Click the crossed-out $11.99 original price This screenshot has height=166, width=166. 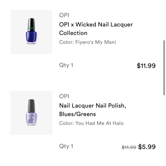[x=129, y=147]
